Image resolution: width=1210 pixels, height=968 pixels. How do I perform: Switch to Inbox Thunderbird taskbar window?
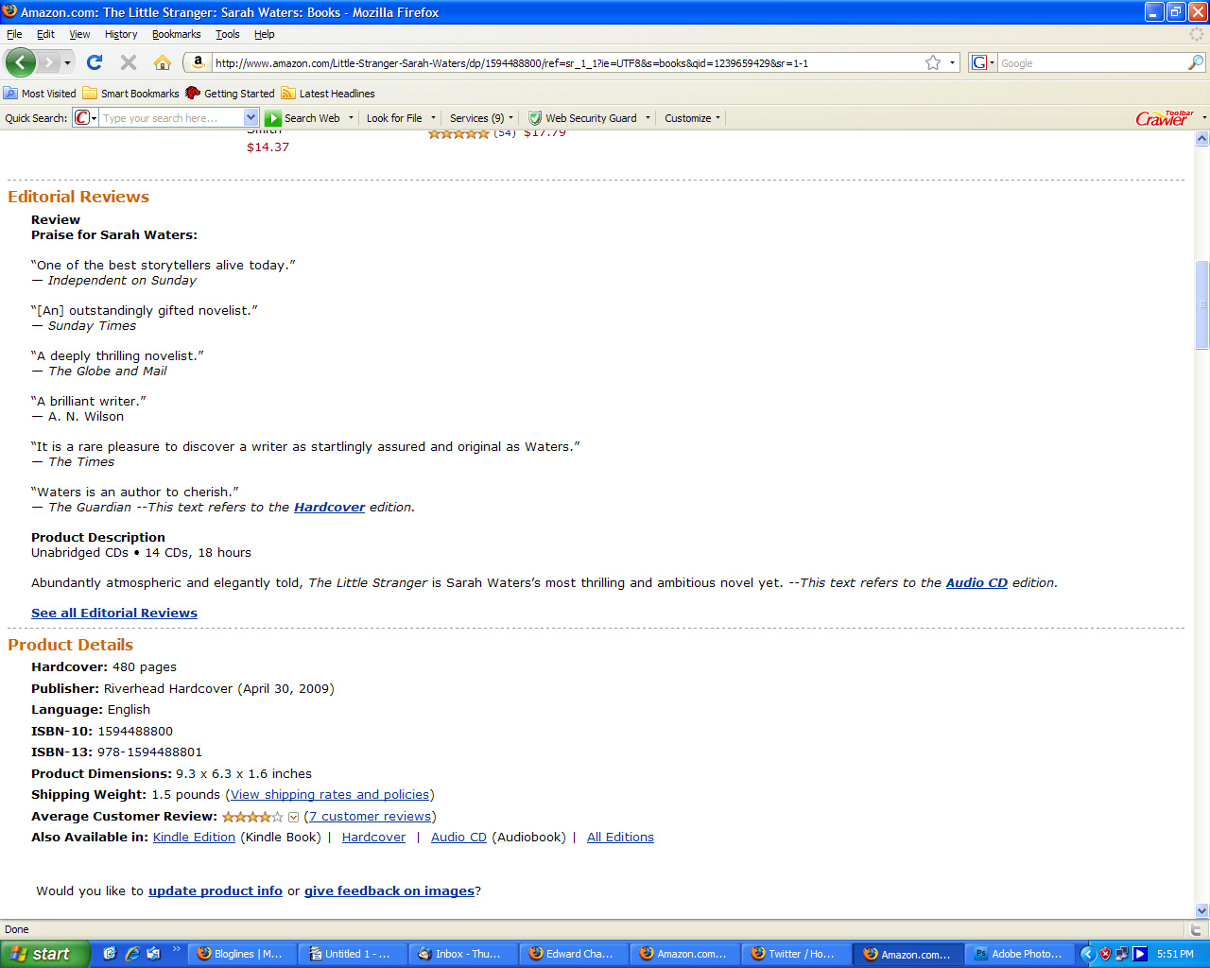tap(464, 954)
